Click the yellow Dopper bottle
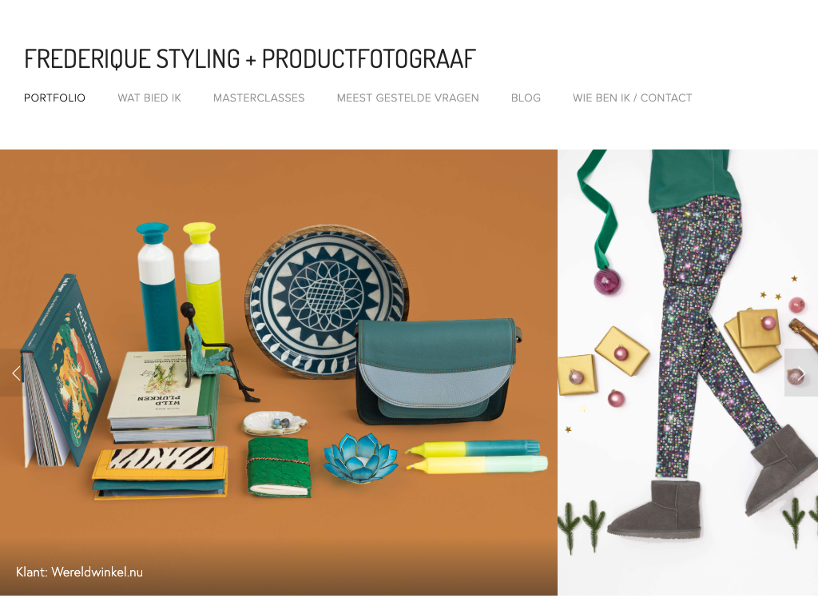This screenshot has height=614, width=818. click(203, 284)
